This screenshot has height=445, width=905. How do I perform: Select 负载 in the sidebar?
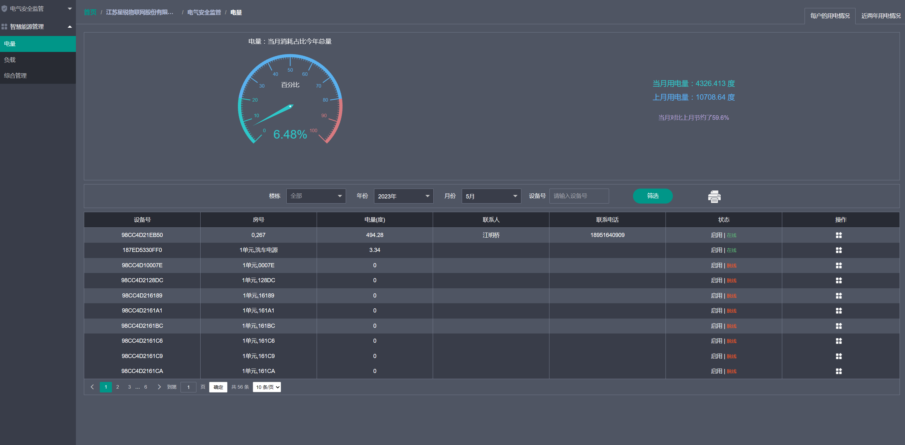[x=38, y=60]
